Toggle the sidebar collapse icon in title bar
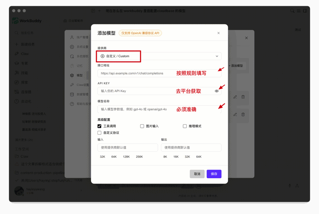The image size is (319, 214). [93, 11]
